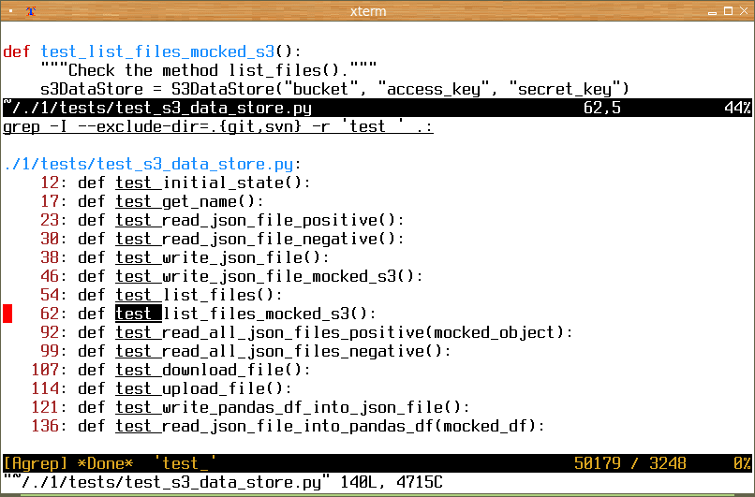This screenshot has width=755, height=497.
Task: Select result line 23 test_read_json_file_positive
Action: (222, 220)
